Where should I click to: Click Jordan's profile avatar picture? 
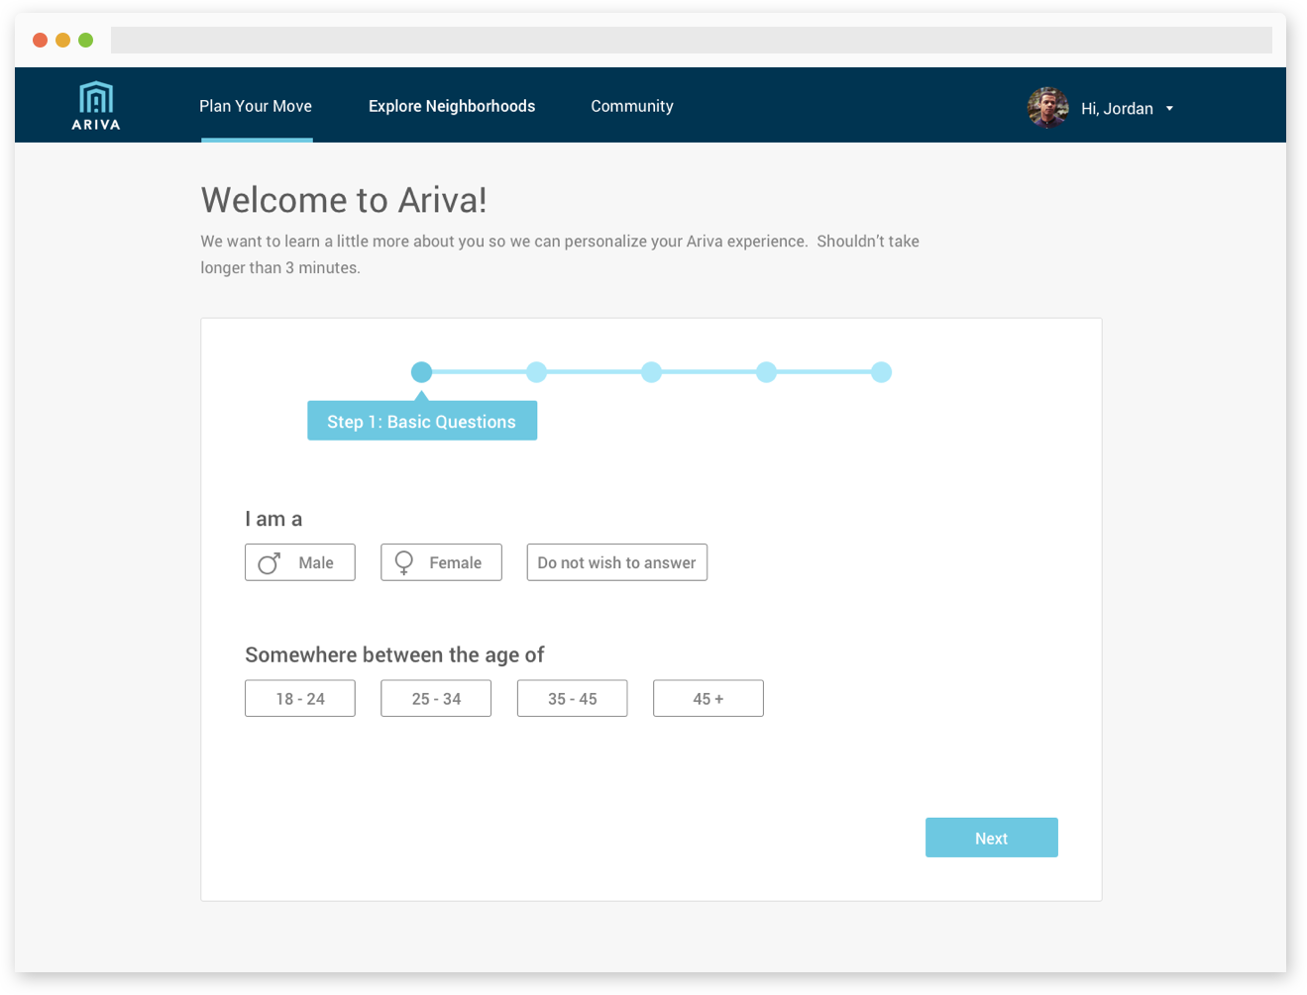click(1046, 107)
